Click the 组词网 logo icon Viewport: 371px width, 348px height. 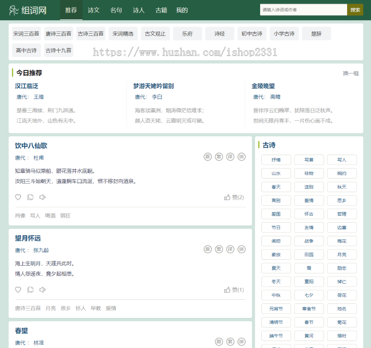(x=14, y=10)
